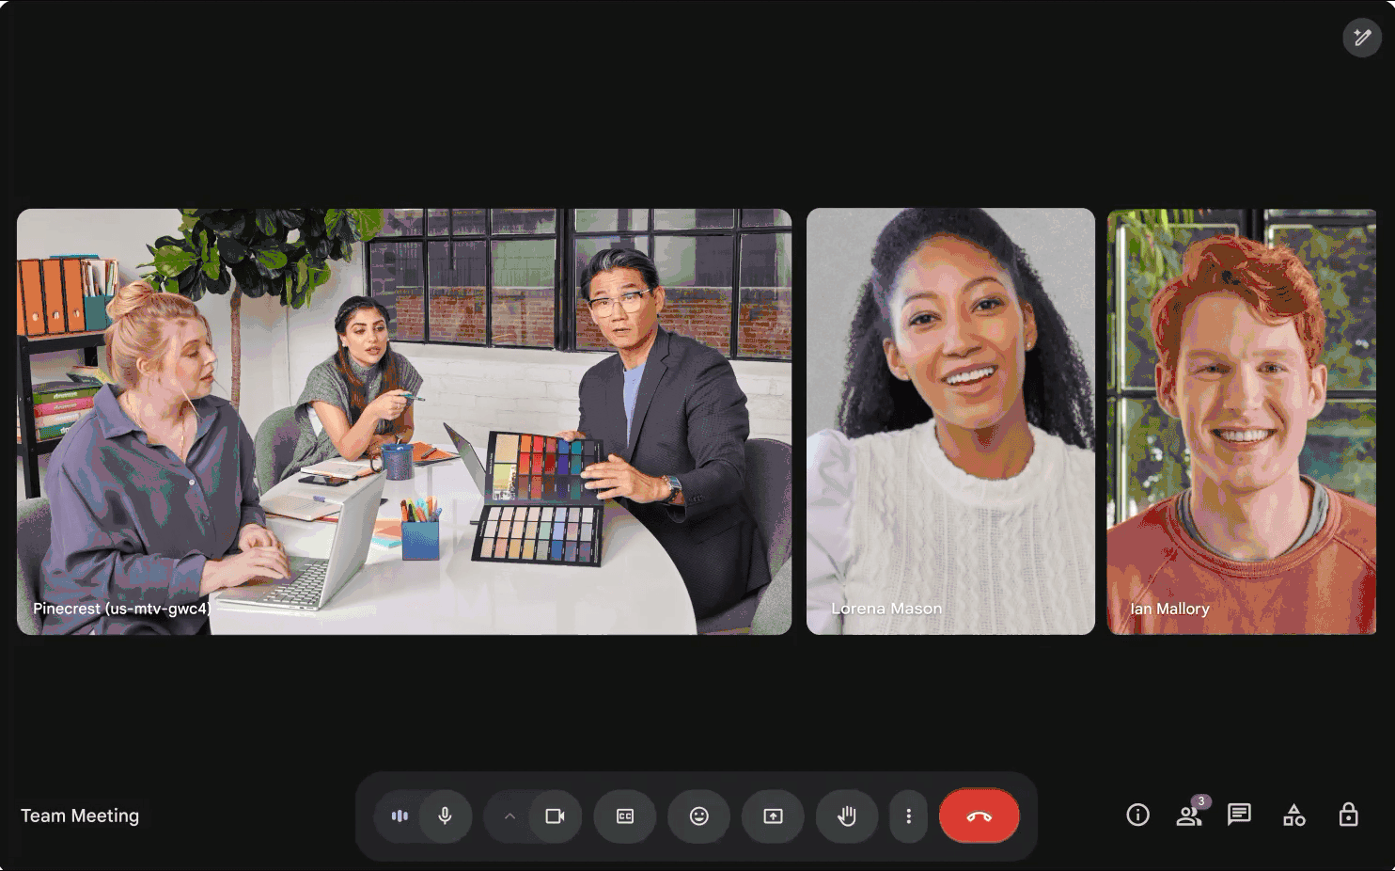Raise your hand in the meeting
This screenshot has height=871, width=1395.
pyautogui.click(x=847, y=816)
